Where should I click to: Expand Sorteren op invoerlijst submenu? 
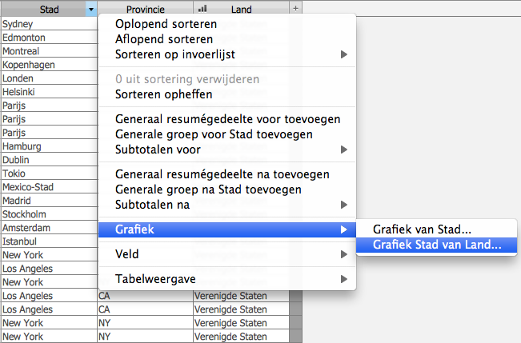[227, 54]
